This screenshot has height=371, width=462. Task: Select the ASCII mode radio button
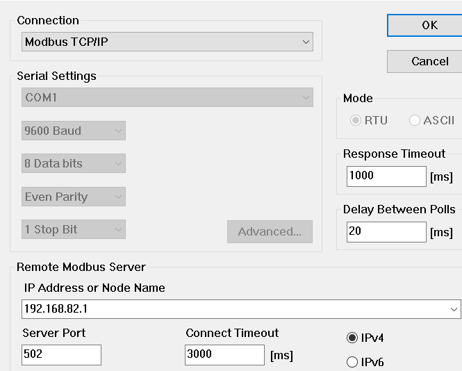point(414,120)
